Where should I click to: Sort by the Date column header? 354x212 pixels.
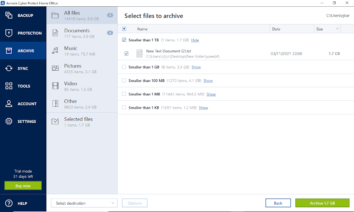coord(276,29)
